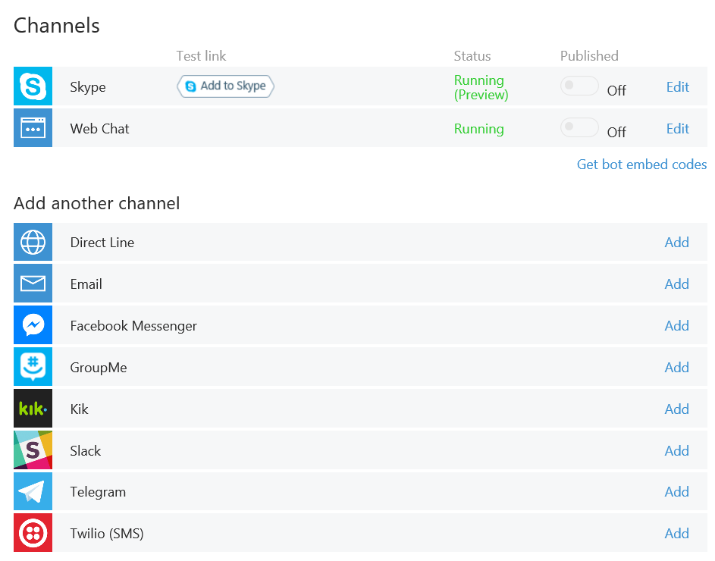Open the Get bot embed codes link
The height and width of the screenshot is (561, 715).
tap(641, 165)
